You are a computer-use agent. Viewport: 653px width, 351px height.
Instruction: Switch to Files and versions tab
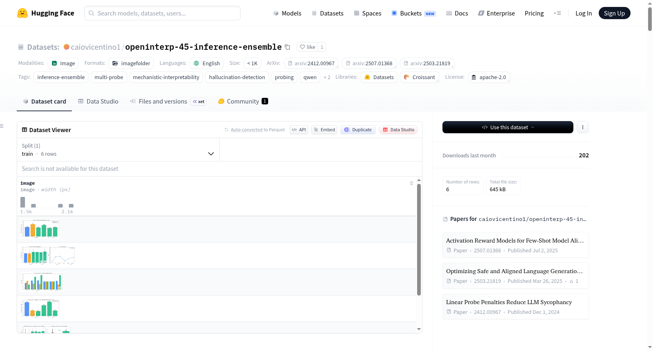tap(168, 102)
